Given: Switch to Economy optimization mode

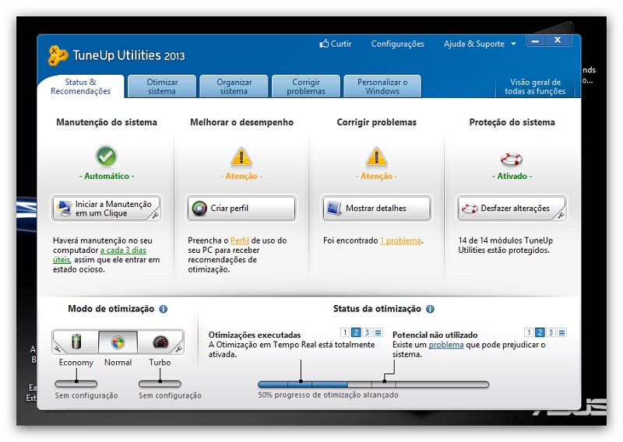Looking at the screenshot, I should pos(76,342).
